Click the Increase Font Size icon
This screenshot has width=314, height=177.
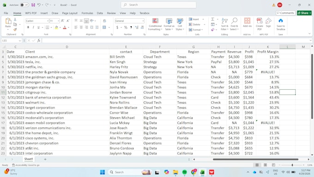63,21
